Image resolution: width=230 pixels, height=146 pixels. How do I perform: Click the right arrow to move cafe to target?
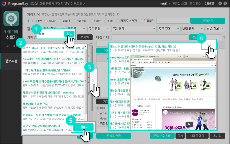click(x=93, y=80)
